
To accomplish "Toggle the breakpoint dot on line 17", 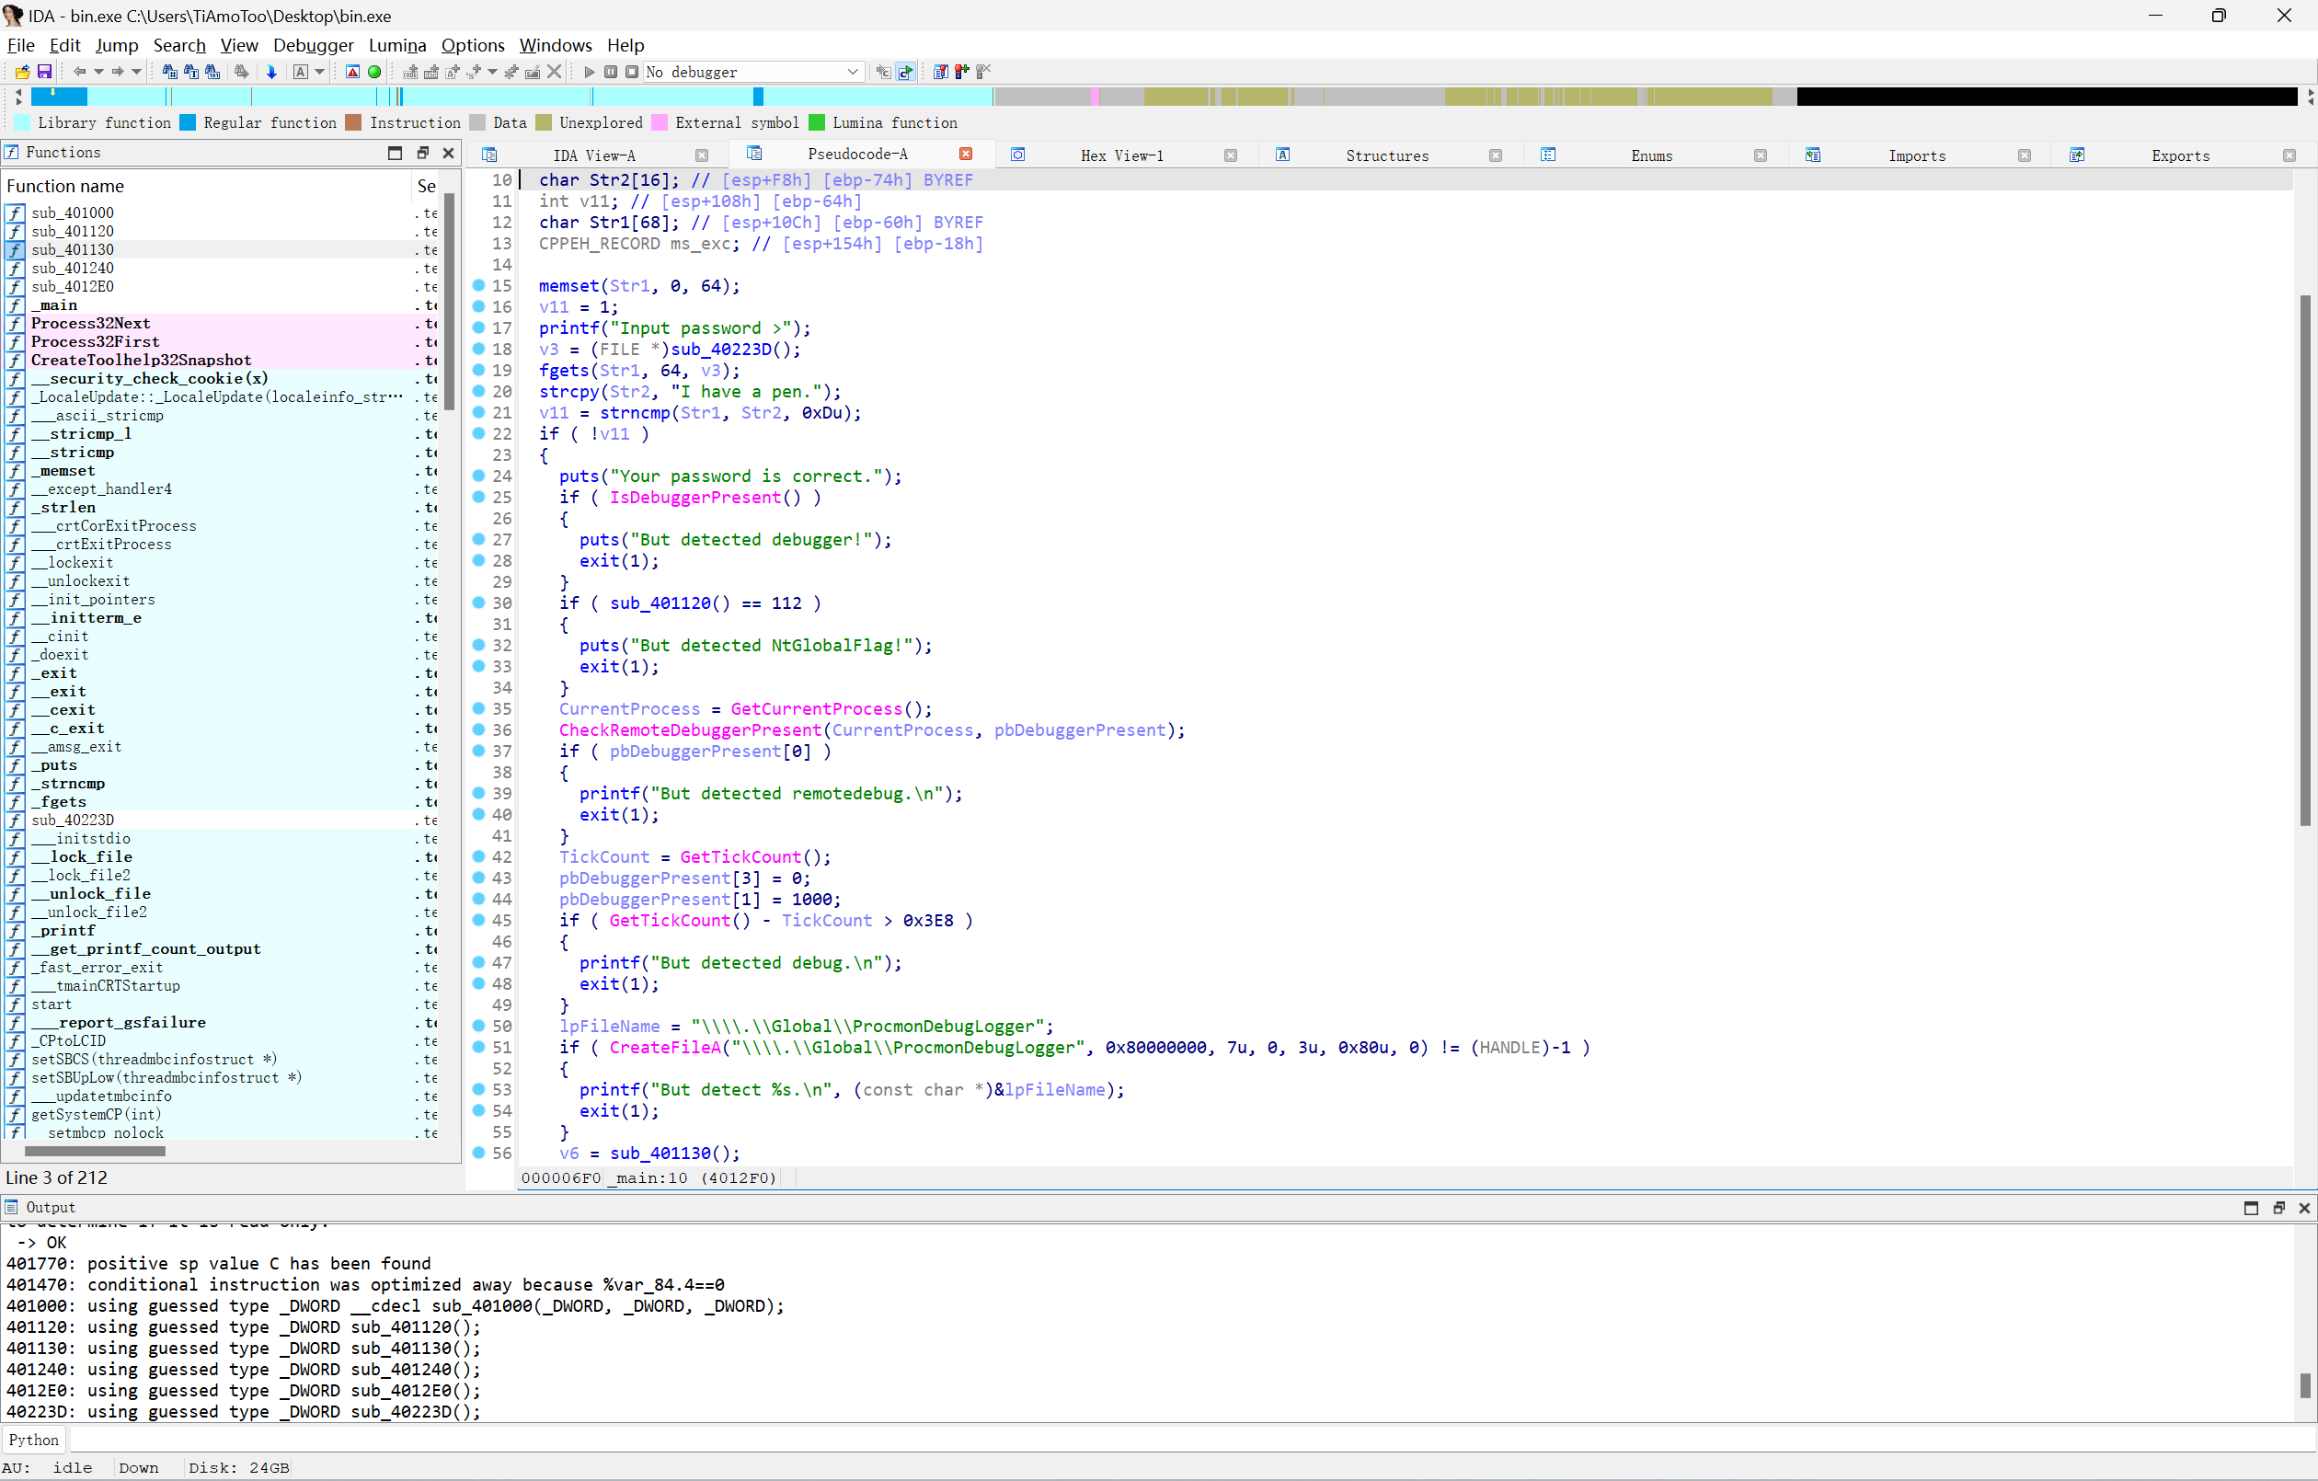I will (x=478, y=327).
